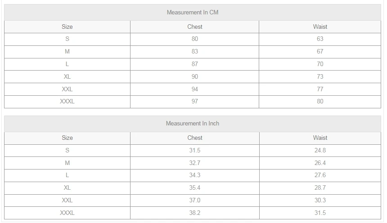Screen dimensions: 387x223
Task: Click the chest value 83 for size M
Action: point(195,52)
